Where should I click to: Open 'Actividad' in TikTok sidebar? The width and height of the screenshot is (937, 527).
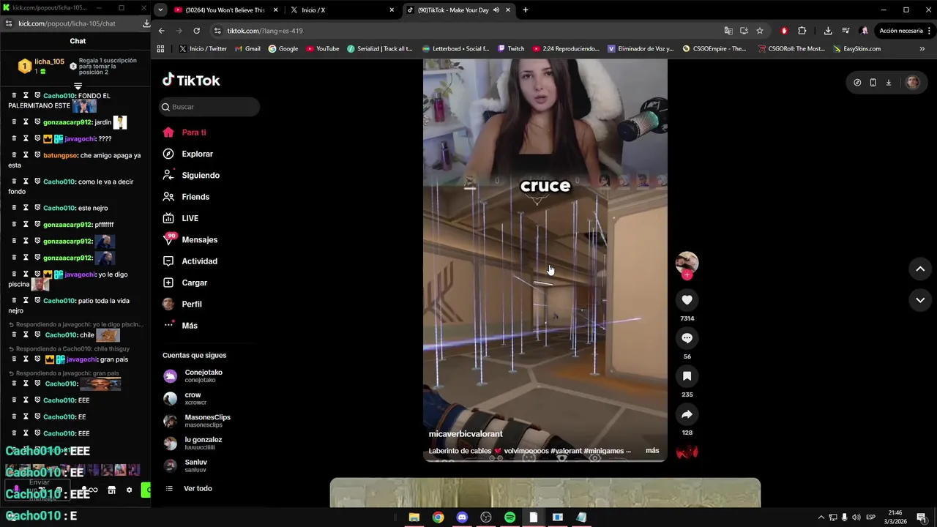[x=199, y=261]
